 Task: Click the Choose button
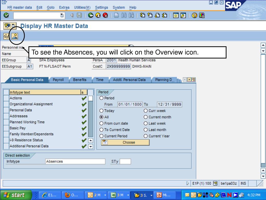(x=125, y=142)
